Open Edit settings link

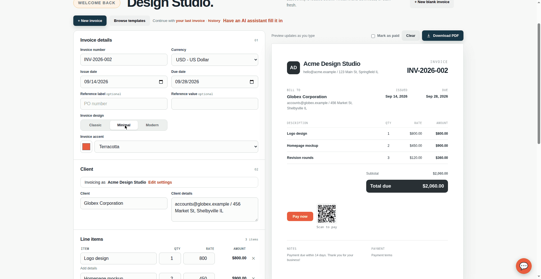pos(160,182)
